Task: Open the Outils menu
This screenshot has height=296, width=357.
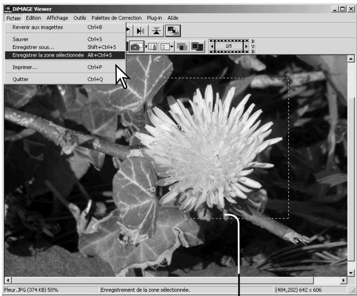Action: pyautogui.click(x=79, y=18)
